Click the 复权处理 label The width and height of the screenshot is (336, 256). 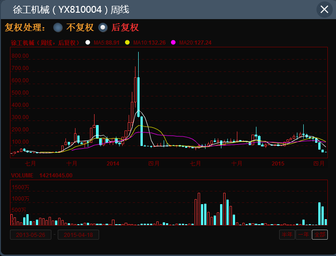point(25,28)
